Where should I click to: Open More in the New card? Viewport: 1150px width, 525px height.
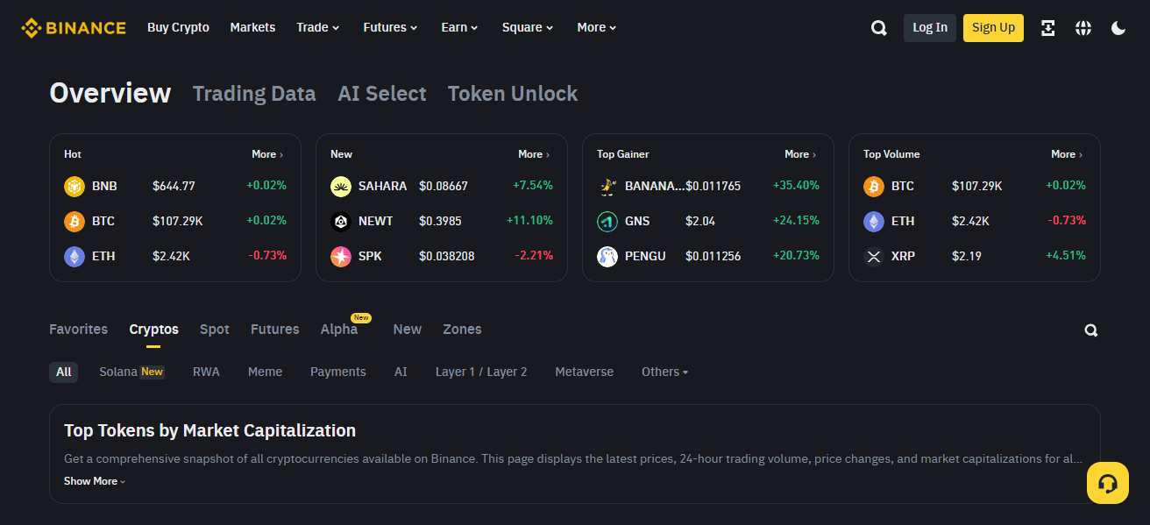point(534,154)
